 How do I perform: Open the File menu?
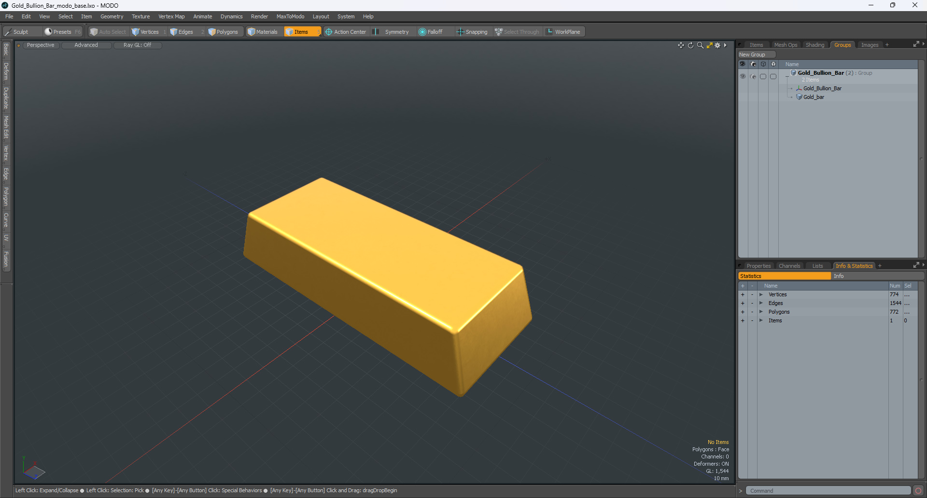click(9, 16)
